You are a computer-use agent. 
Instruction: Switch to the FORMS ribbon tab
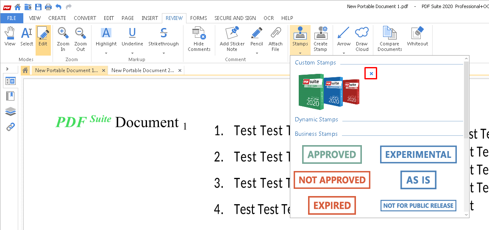pos(199,18)
